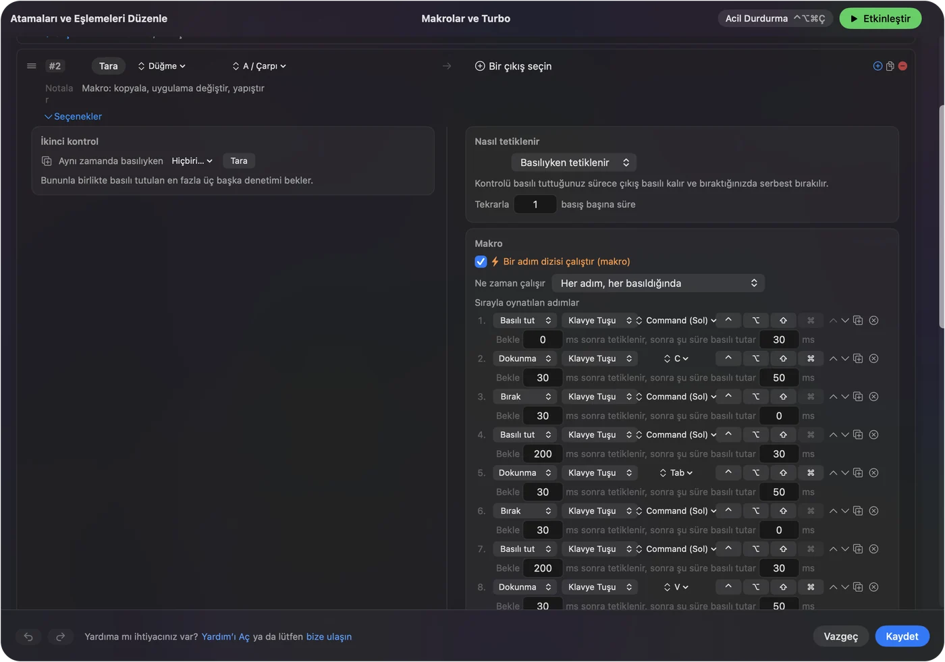The height and width of the screenshot is (662, 945).
Task: Move macro step 7 down
Action: [845, 549]
